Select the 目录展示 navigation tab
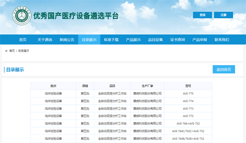 pos(89,40)
